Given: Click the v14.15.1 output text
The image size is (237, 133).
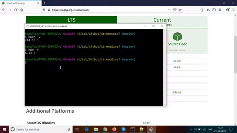Looking at the screenshot, I should point(32,40).
